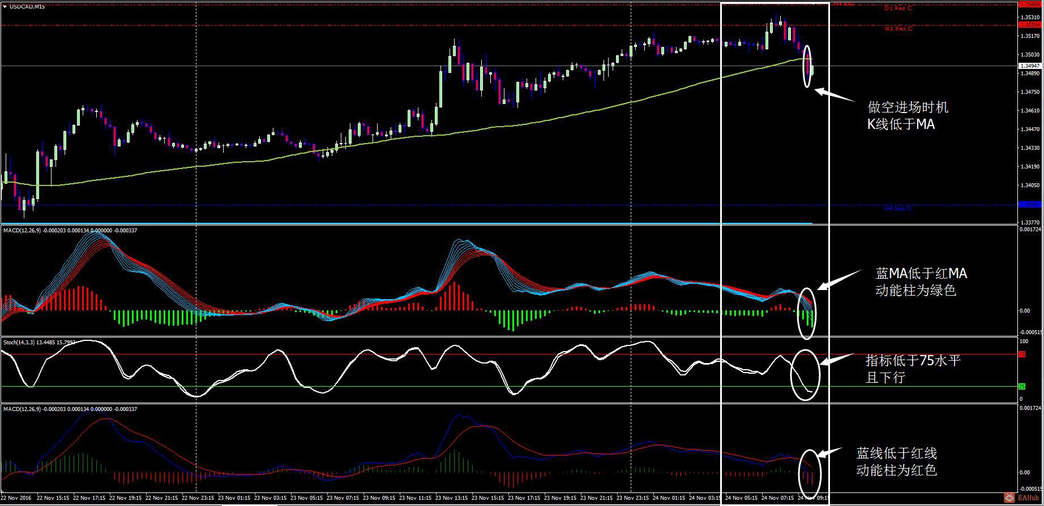Click the 23 Nov 13:15 time label
Screen dimensions: 1044x506
pyautogui.click(x=452, y=498)
